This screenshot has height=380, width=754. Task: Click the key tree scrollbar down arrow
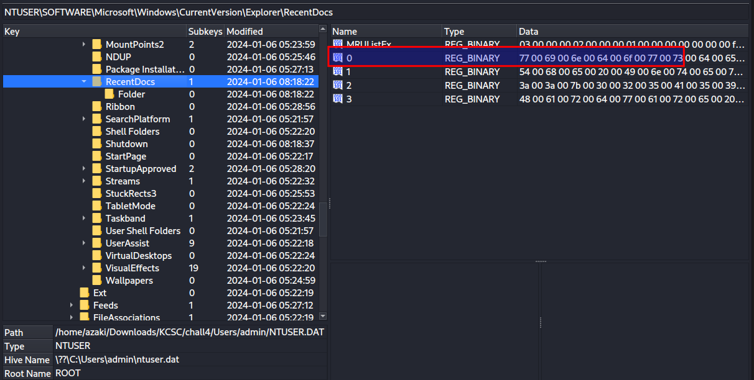pos(323,317)
